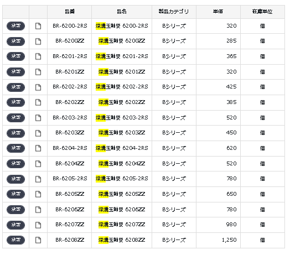Click the 決定 button for BR-6202-2RS
Screen dimensions: 290x255
[x=15, y=87]
